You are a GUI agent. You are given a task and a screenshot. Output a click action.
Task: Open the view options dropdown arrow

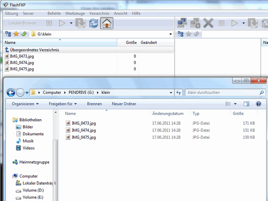pos(235,104)
